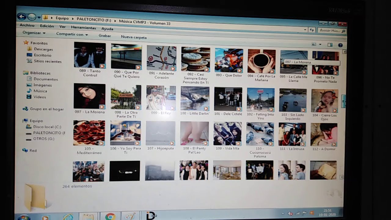Screen dimensions: 391x220
Task: Open the Compartir con dropdown
Action: (x=72, y=34)
